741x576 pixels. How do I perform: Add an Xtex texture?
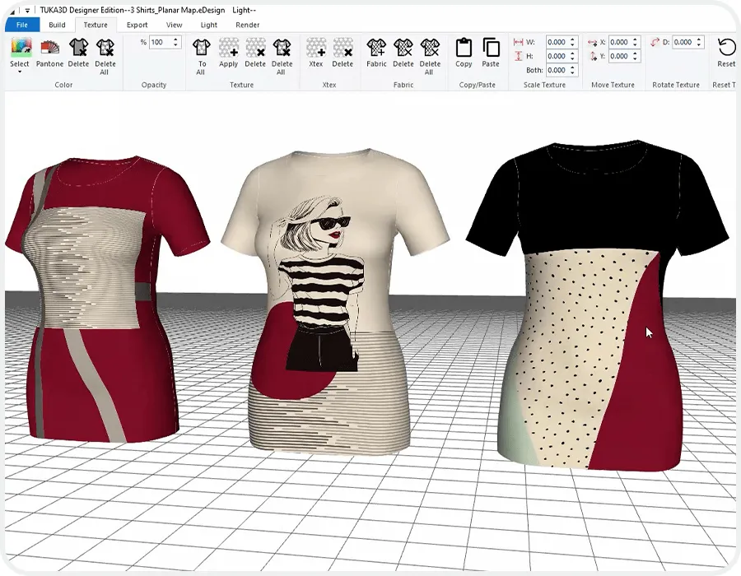coord(315,53)
